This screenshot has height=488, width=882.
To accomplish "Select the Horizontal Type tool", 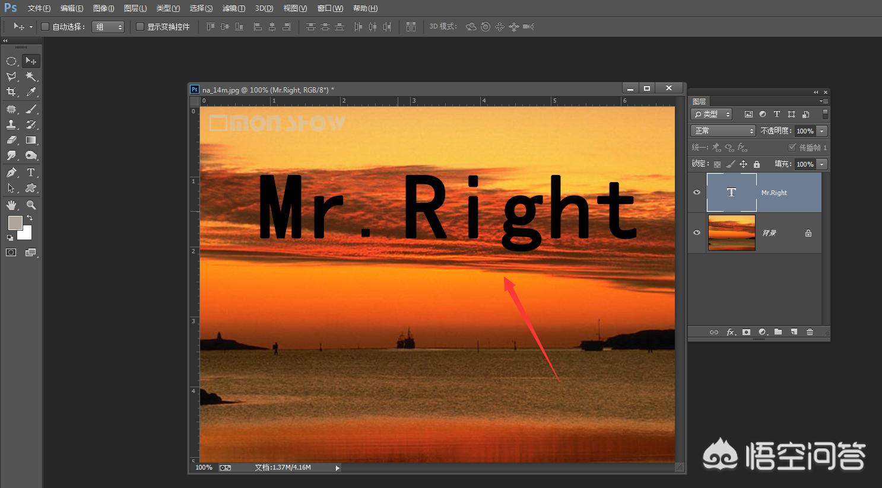I will coord(31,173).
